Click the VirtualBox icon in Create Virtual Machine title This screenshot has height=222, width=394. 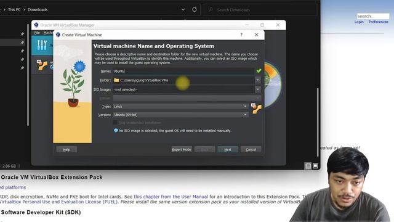[x=58, y=35]
